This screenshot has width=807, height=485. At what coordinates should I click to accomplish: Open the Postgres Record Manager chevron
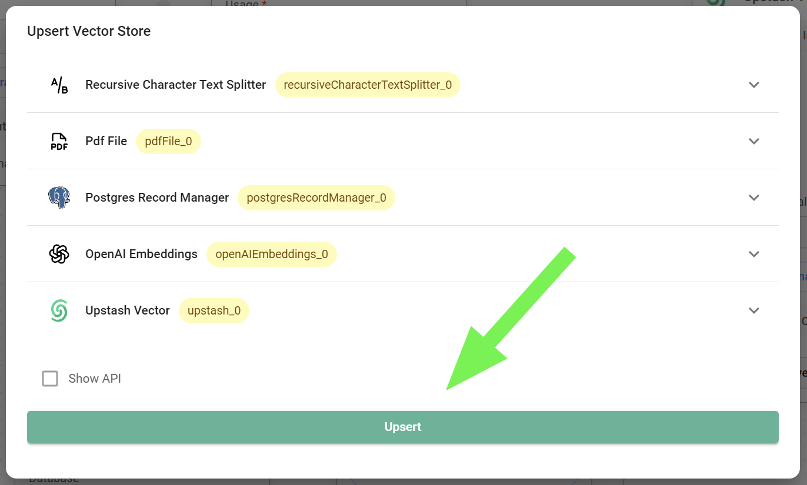tap(754, 198)
